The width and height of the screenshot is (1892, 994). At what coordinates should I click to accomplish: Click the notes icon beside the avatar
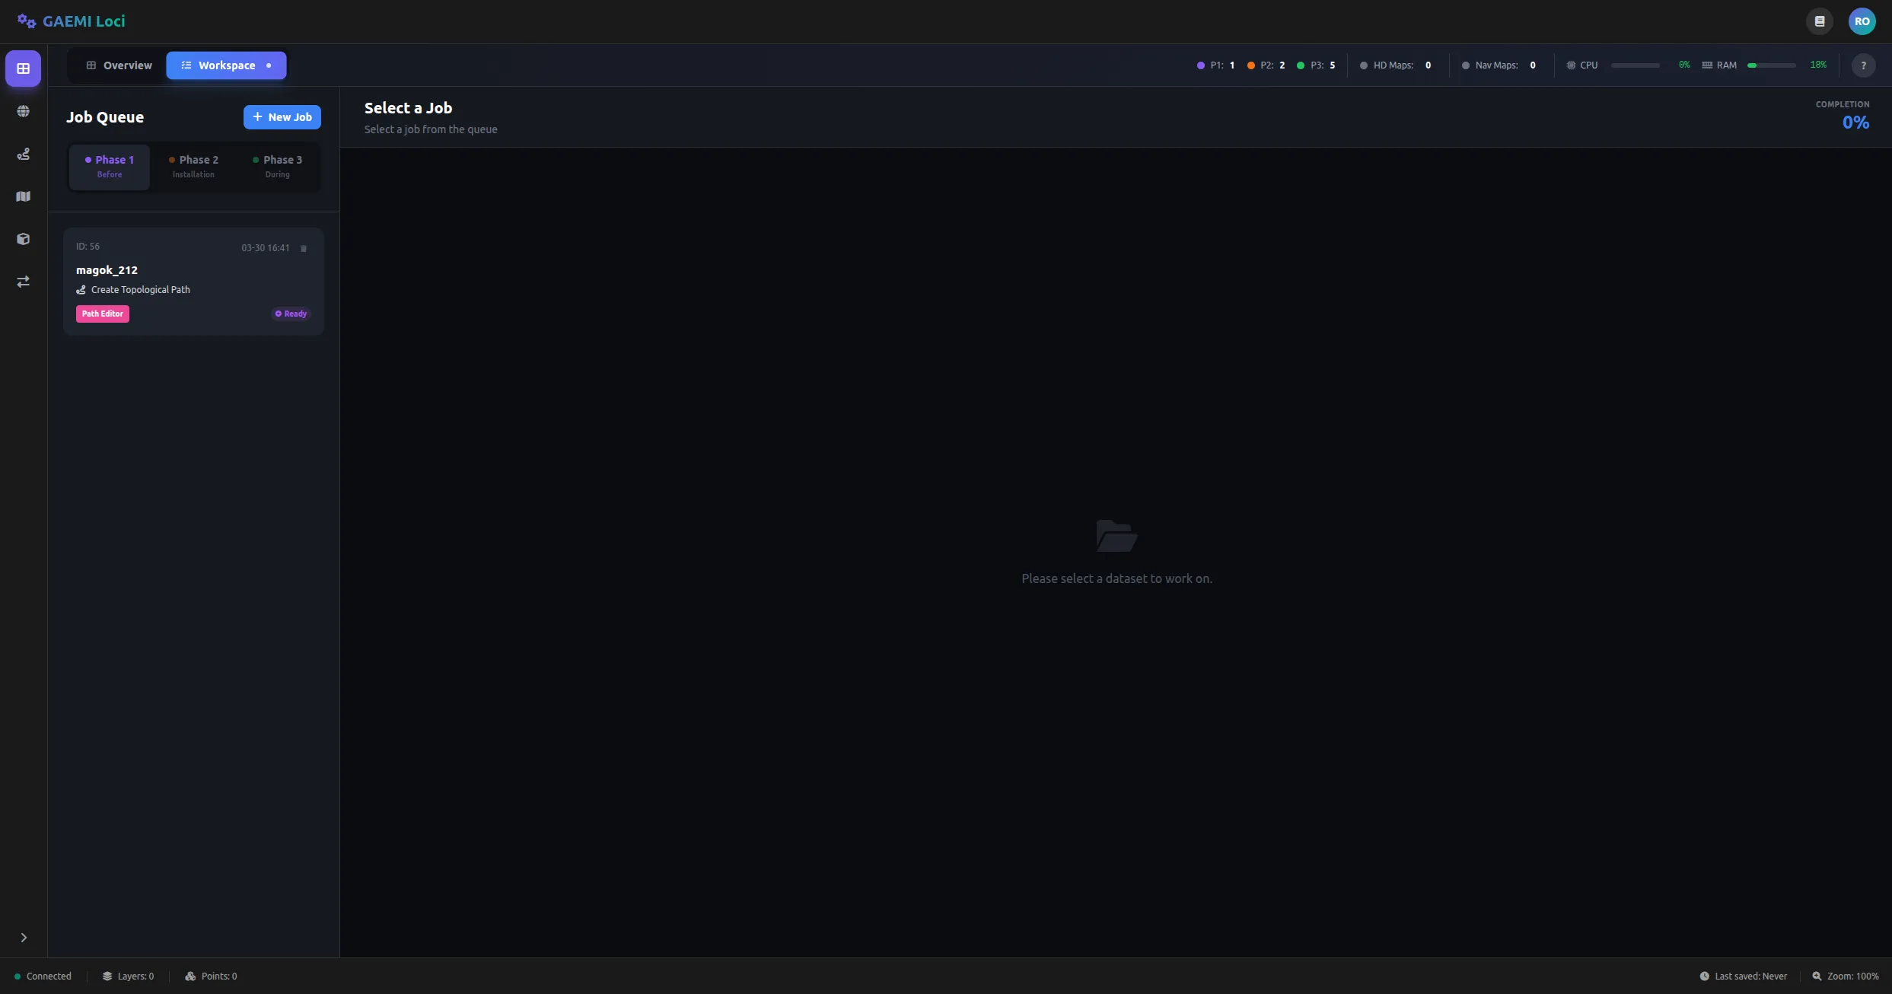[1820, 21]
